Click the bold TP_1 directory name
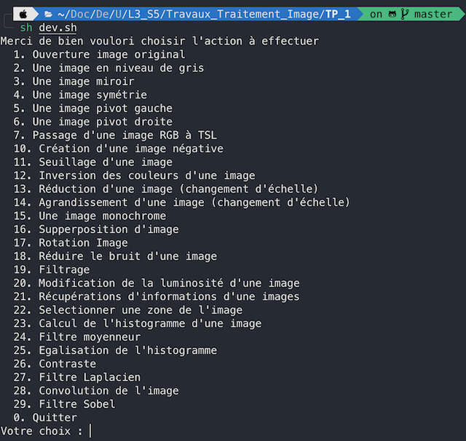Viewport: 466px width, 441px height. click(338, 14)
